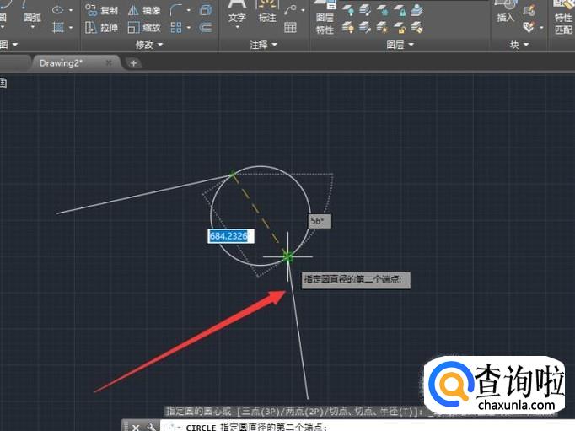575x431 pixels.
Task: Open the fillet tool dropdown arrow
Action: (190, 11)
